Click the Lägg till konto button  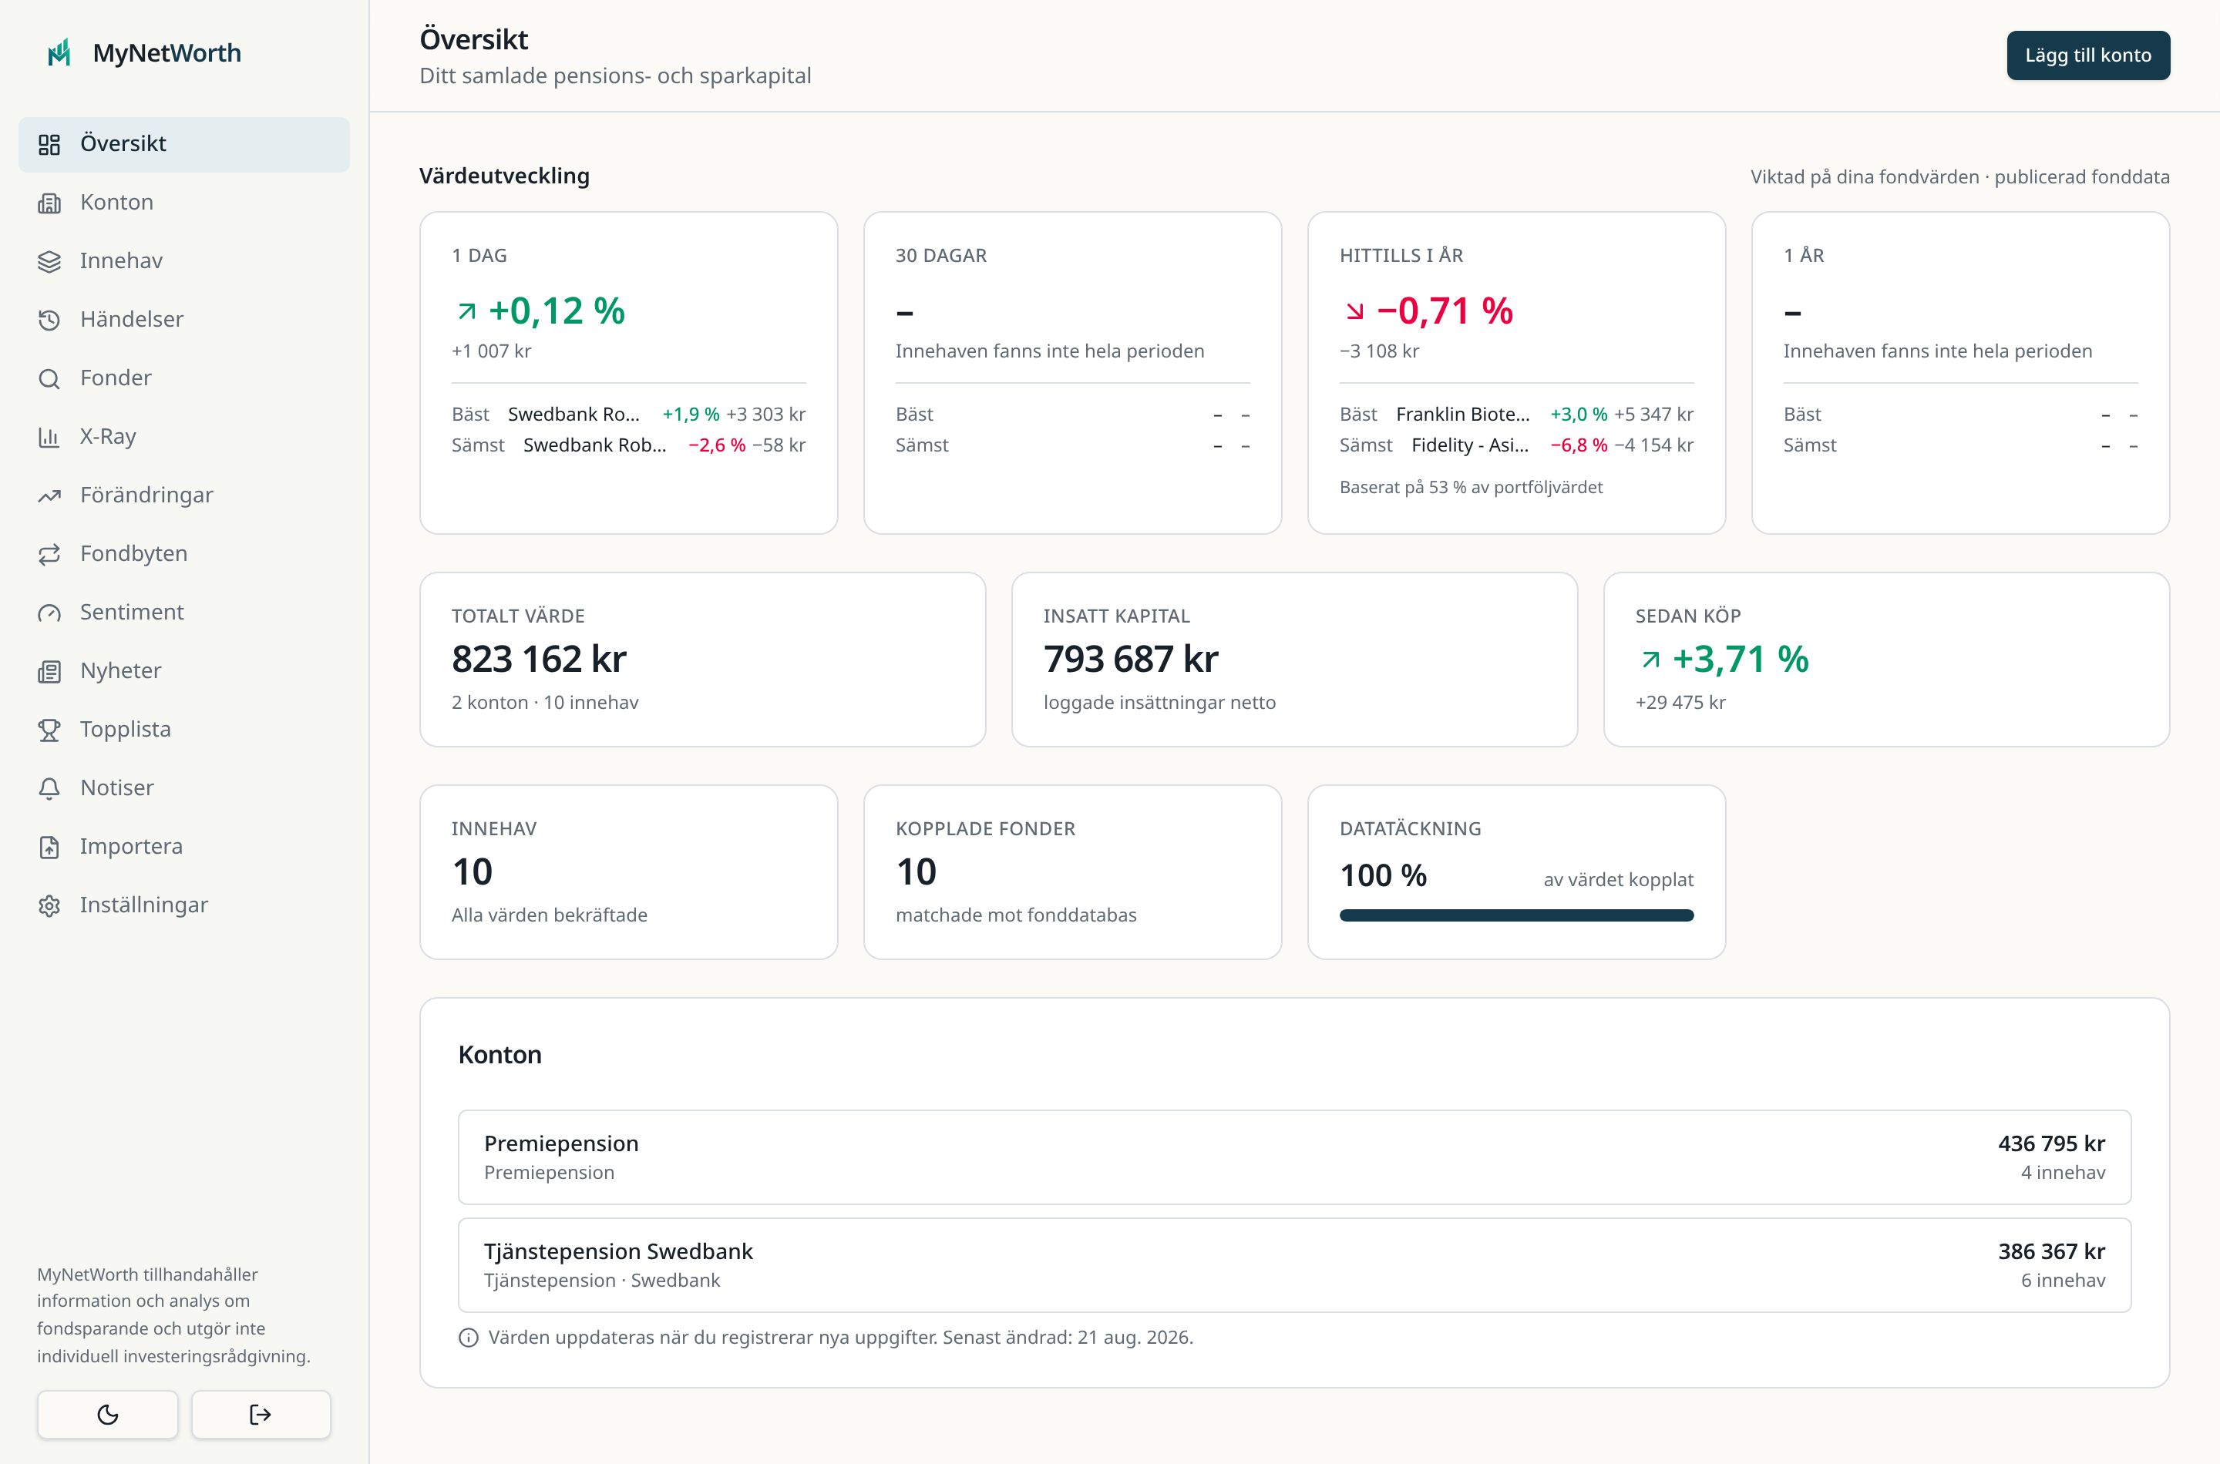coord(2087,55)
